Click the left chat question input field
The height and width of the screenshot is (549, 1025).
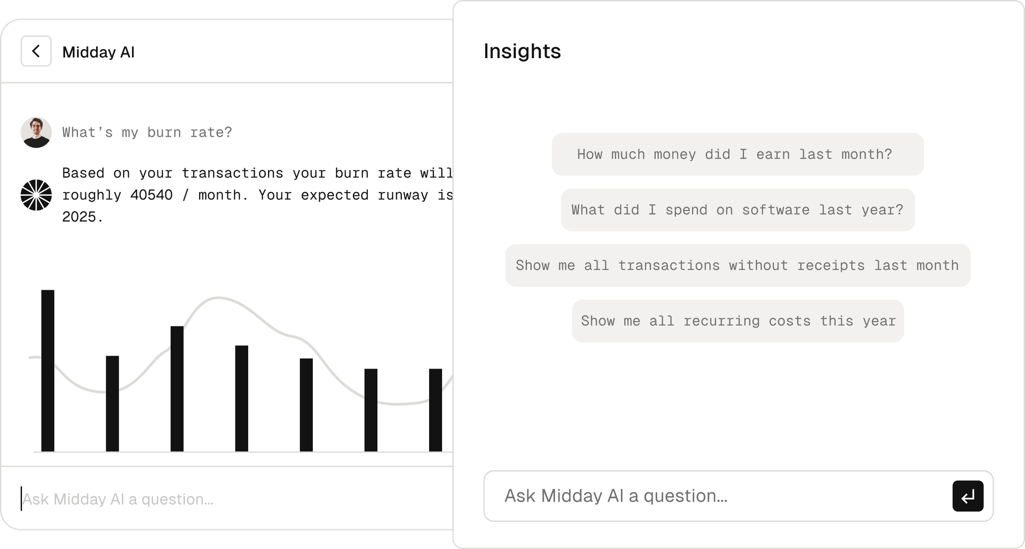click(214, 499)
